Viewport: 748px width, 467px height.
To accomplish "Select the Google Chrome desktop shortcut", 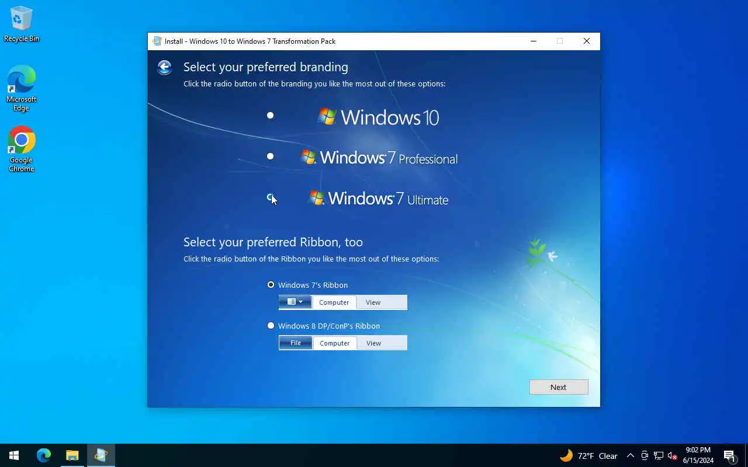I will [22, 149].
